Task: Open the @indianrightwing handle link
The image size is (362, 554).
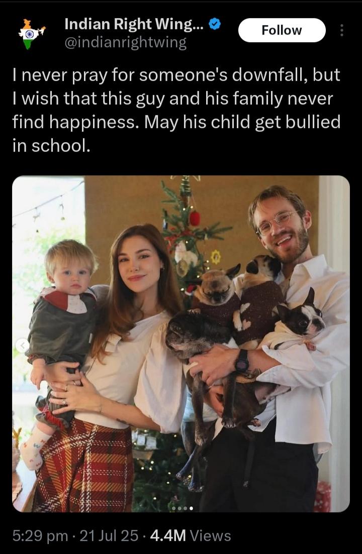Action: [x=126, y=43]
